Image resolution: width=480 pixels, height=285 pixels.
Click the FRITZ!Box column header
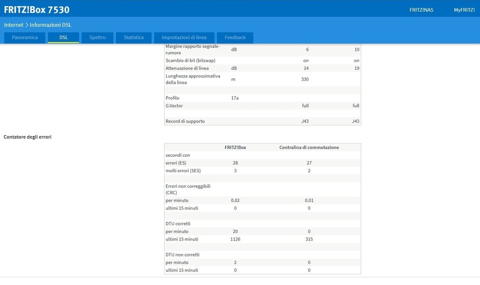(235, 147)
